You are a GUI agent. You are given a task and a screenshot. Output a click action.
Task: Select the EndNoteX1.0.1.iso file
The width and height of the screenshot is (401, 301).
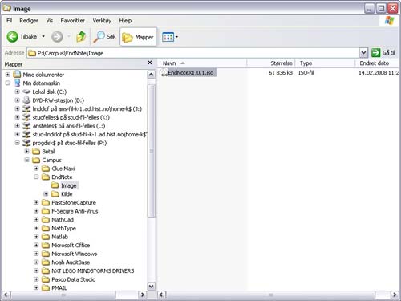pyautogui.click(x=191, y=72)
